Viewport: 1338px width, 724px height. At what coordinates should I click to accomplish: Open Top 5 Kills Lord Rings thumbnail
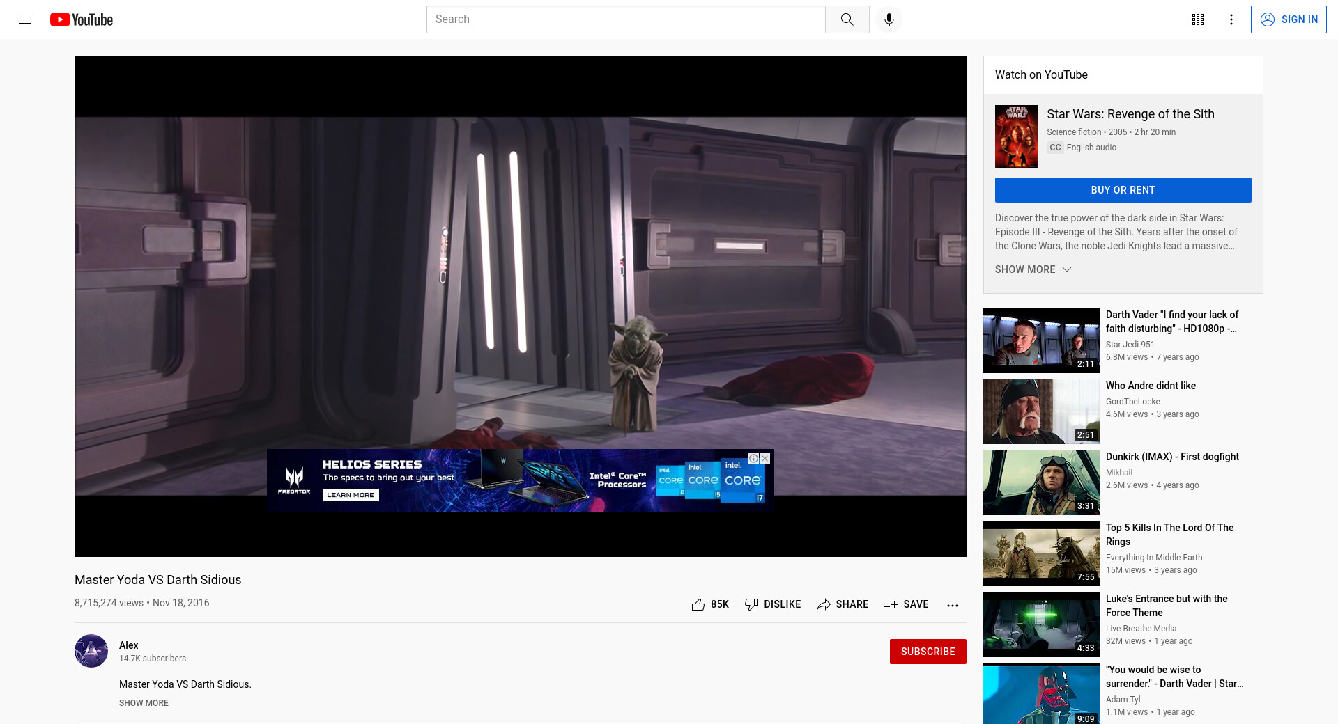[x=1041, y=553]
